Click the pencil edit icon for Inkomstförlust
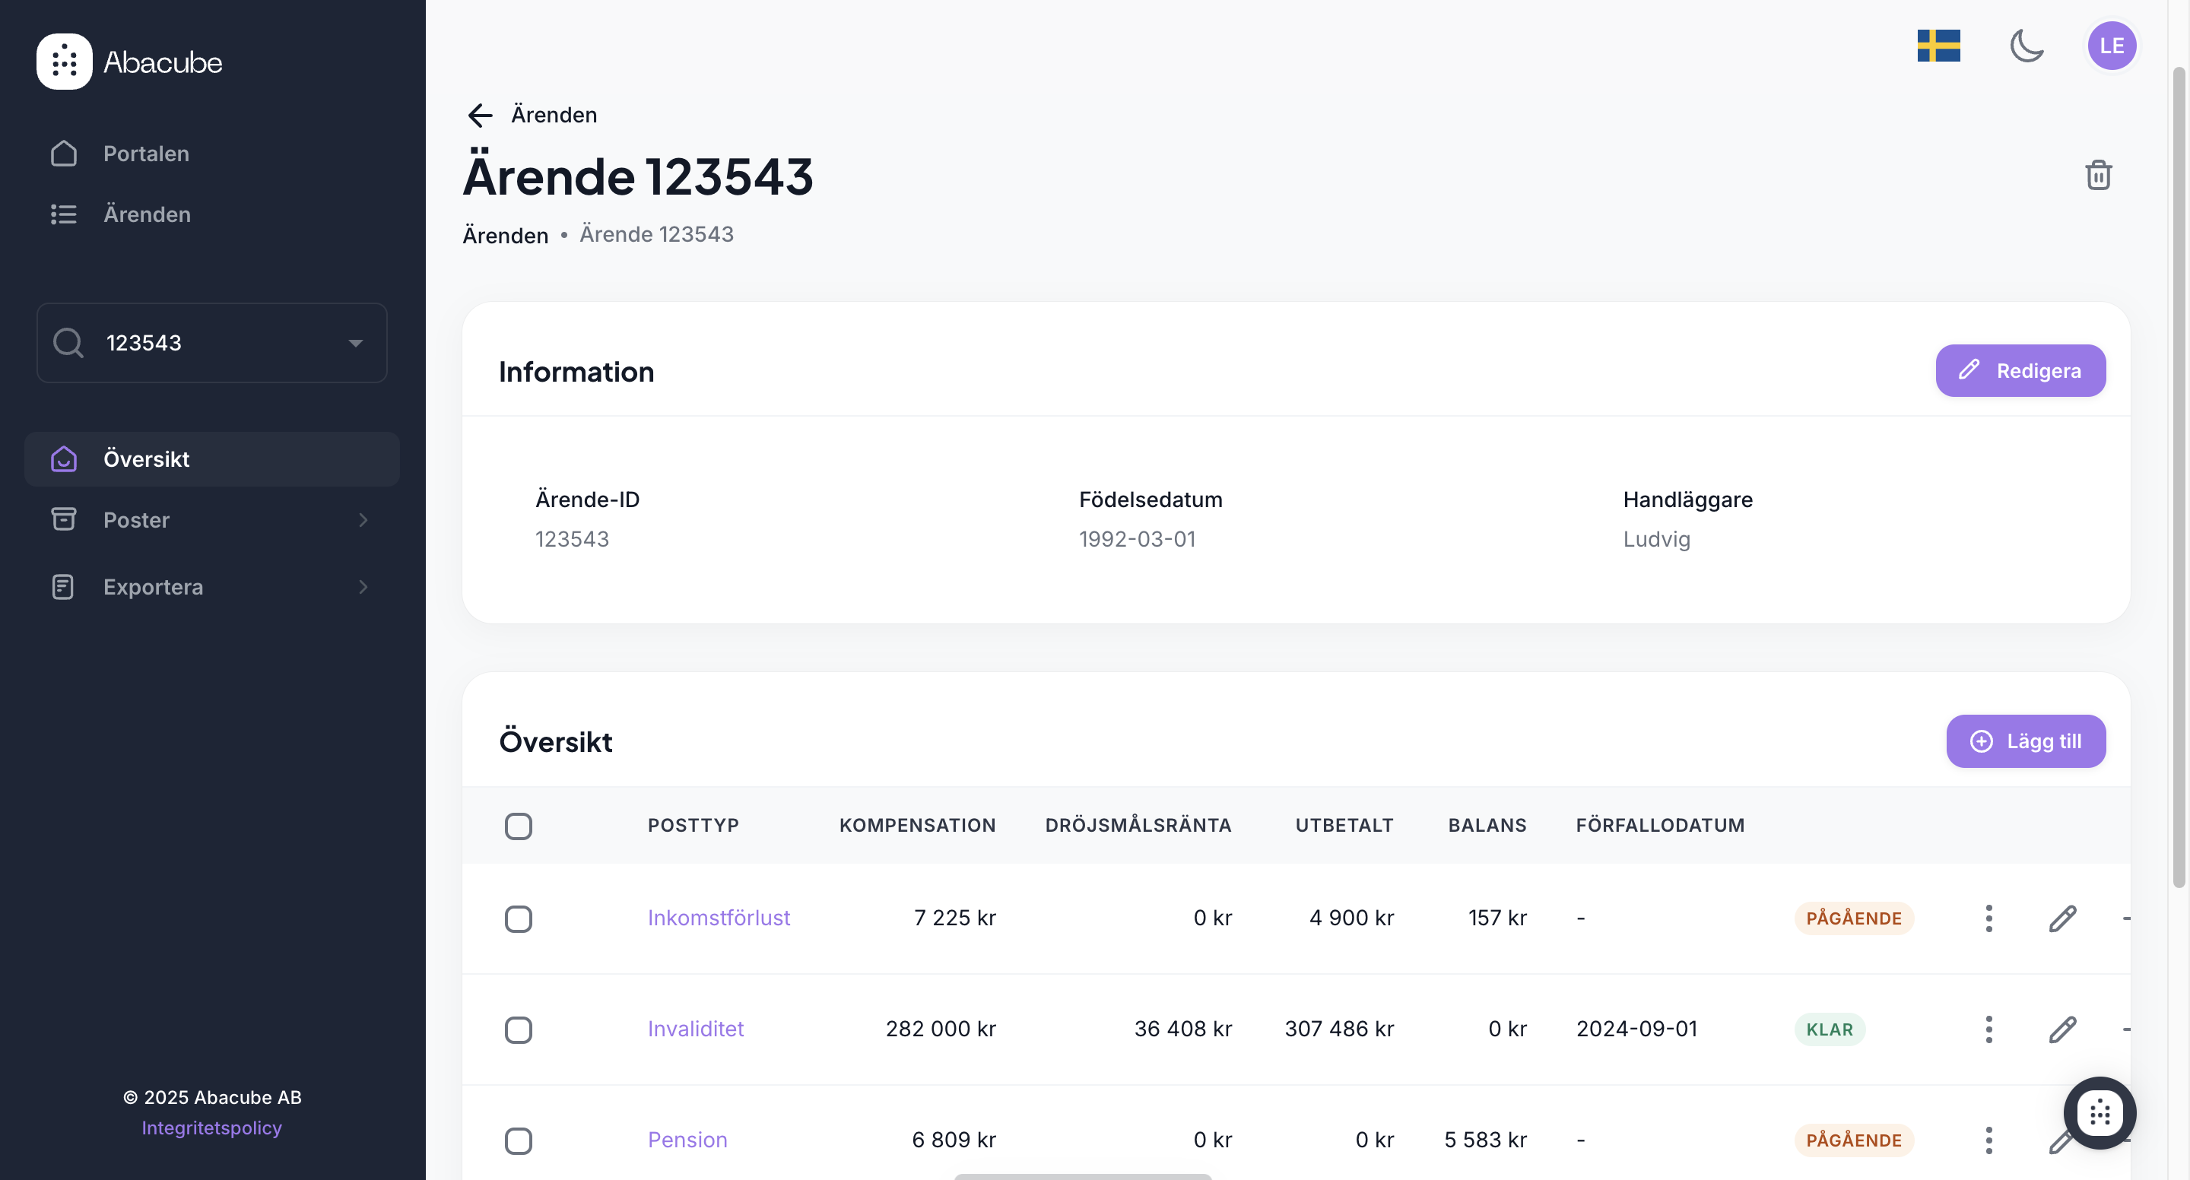 2061,918
